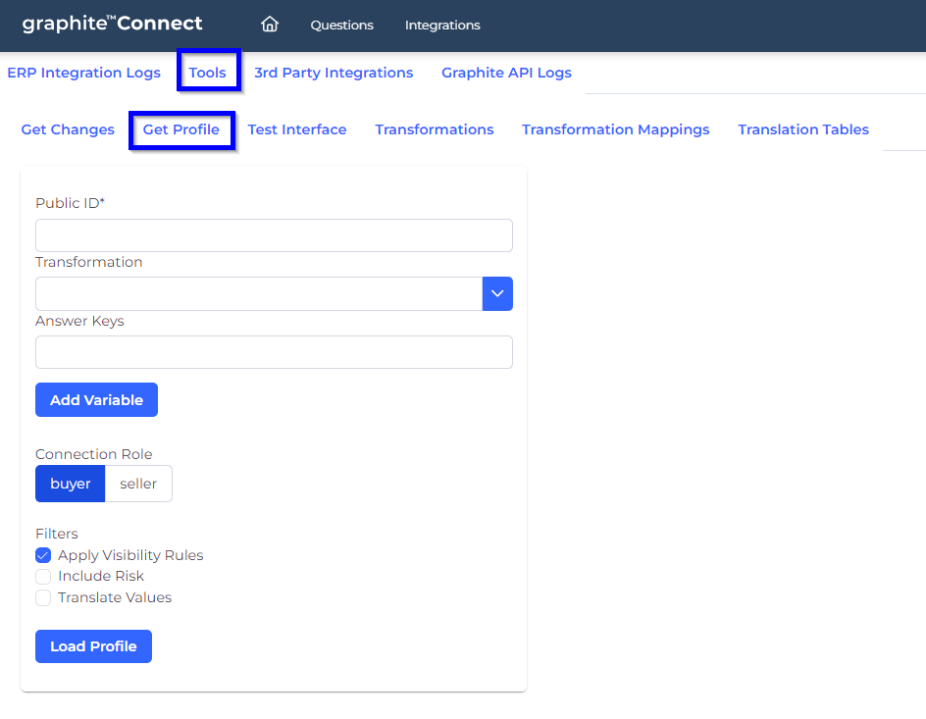Image resolution: width=926 pixels, height=719 pixels.
Task: Go to the ERP Integration Logs tab
Action: click(x=83, y=72)
